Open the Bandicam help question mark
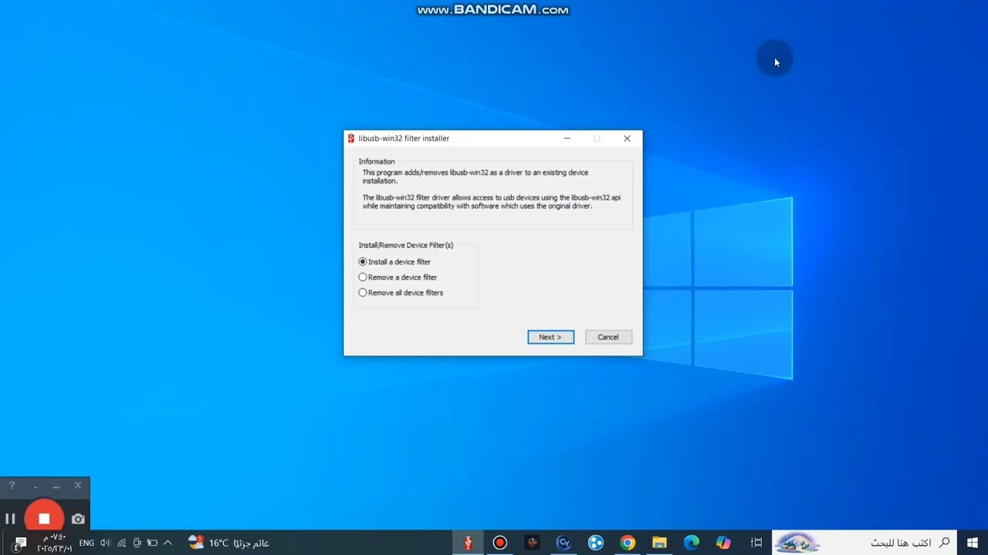Viewport: 988px width, 555px height. tap(12, 486)
